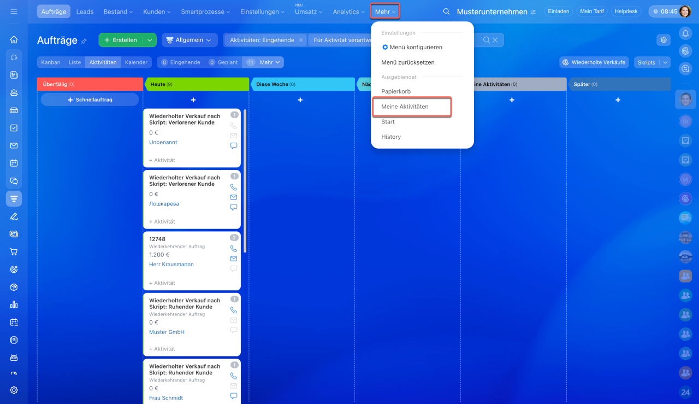Click the phone icon on the 12748 card
The image size is (699, 404).
pyautogui.click(x=234, y=248)
